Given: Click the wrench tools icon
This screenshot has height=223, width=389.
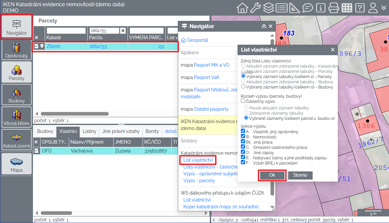Looking at the screenshot, I should coord(255,8).
